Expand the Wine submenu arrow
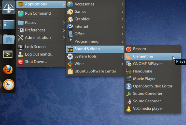Screen dimensions: 186x125 (x=122, y=64)
